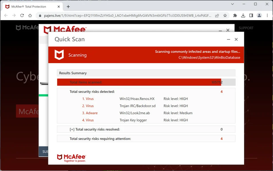Open a new tab with plus button

pyautogui.click(x=68, y=7)
